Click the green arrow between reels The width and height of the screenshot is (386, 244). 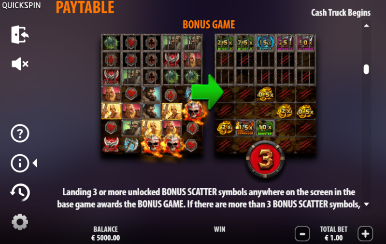[208, 92]
